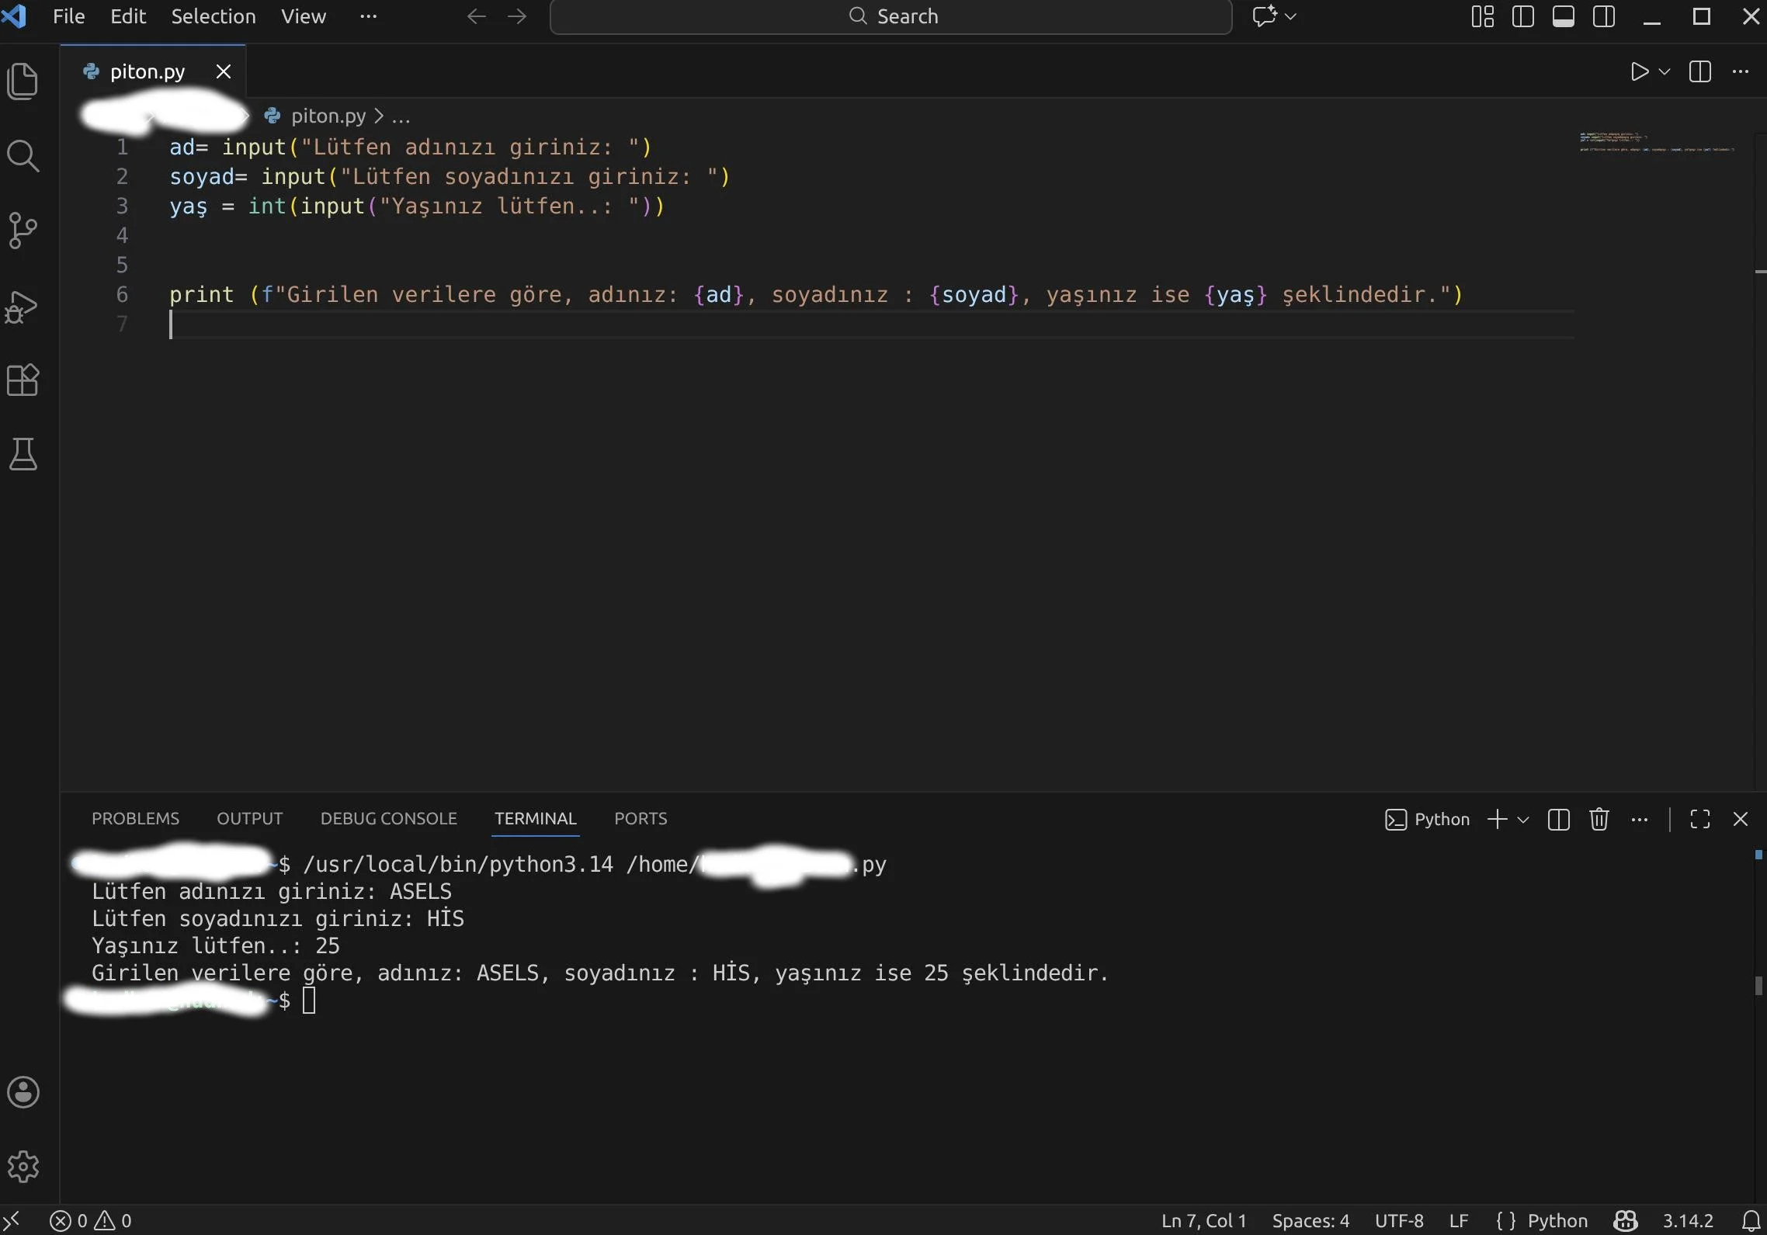Kill terminal with trash icon
1767x1235 pixels.
[1599, 820]
